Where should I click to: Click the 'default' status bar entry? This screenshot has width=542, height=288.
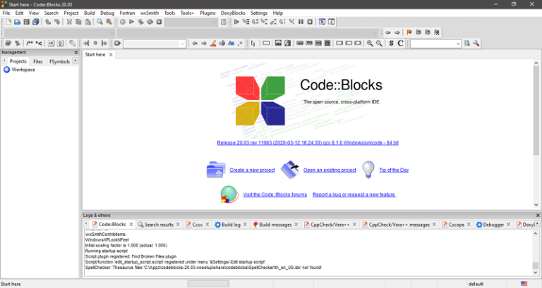pyautogui.click(x=476, y=284)
